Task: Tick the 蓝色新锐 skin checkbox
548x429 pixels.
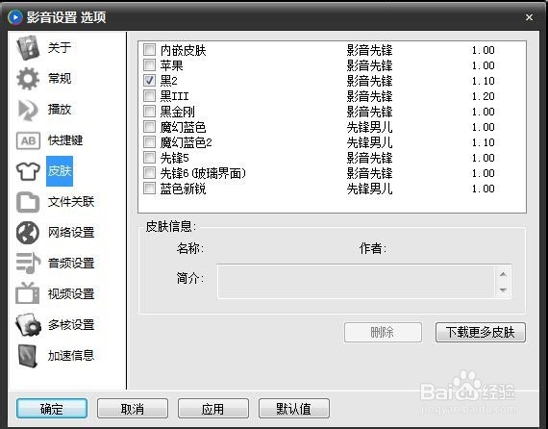Action: [150, 189]
